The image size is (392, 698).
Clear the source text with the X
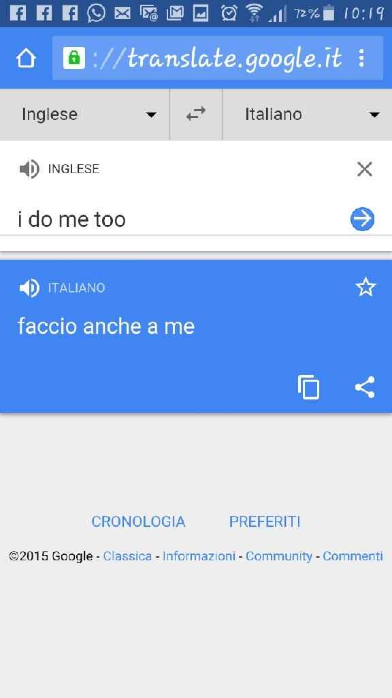click(x=365, y=168)
